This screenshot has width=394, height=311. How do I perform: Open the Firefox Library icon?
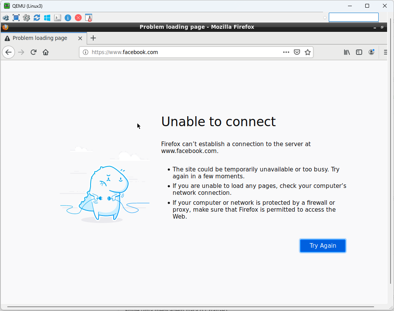coord(347,52)
